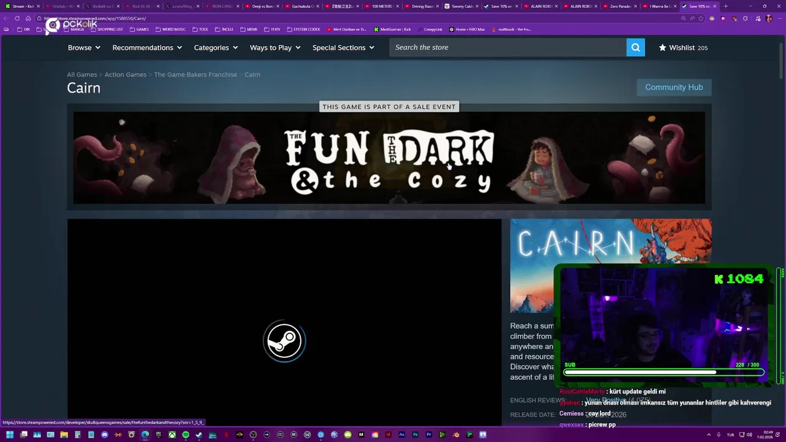Close the 'Stream - Kick' tab
The height and width of the screenshot is (442, 786).
(38, 6)
